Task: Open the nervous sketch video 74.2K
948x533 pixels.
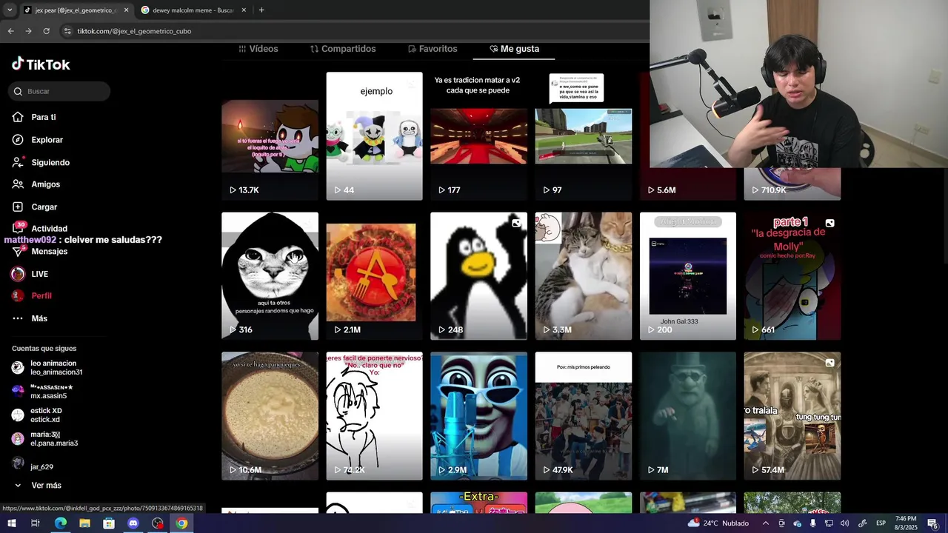Action: click(374, 416)
